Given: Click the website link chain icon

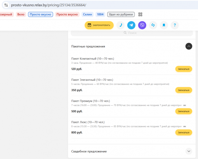Looking at the screenshot, I should 153,25.
